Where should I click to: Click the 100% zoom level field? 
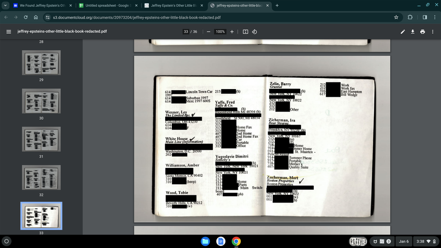(220, 32)
